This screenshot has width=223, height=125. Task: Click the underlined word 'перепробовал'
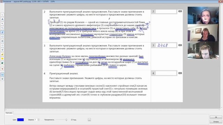click(97, 56)
